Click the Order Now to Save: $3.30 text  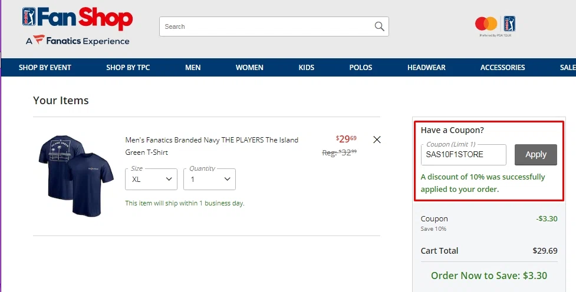(489, 276)
